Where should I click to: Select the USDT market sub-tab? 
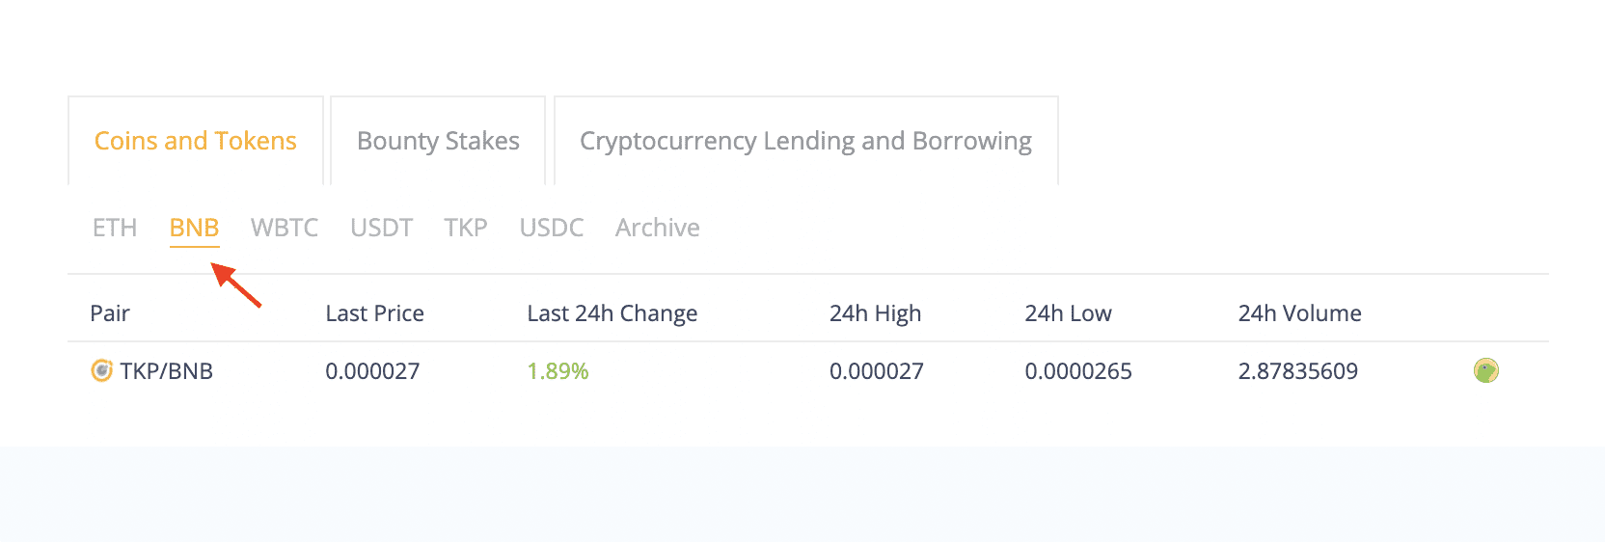click(382, 228)
